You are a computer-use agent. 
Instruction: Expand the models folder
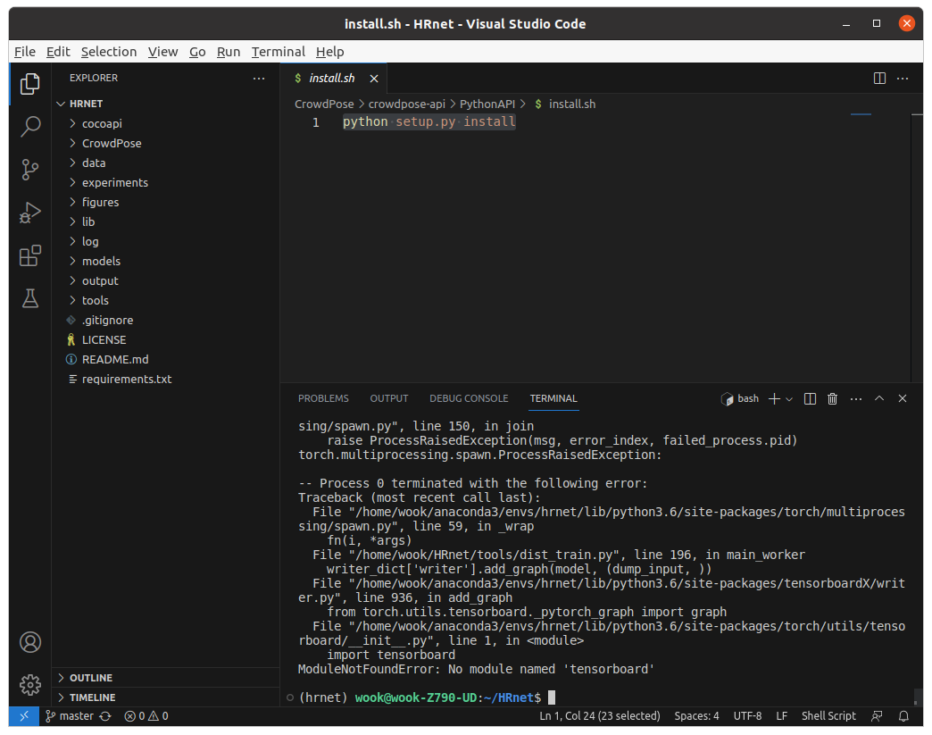[x=165, y=261]
